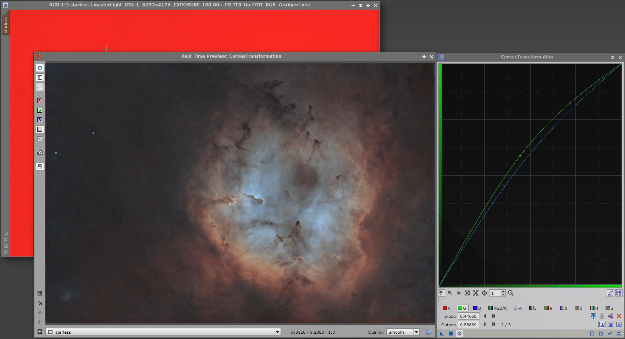Click New Instance triangle in CurvesTransformation
Image resolution: width=625 pixels, height=339 pixels.
point(442,333)
